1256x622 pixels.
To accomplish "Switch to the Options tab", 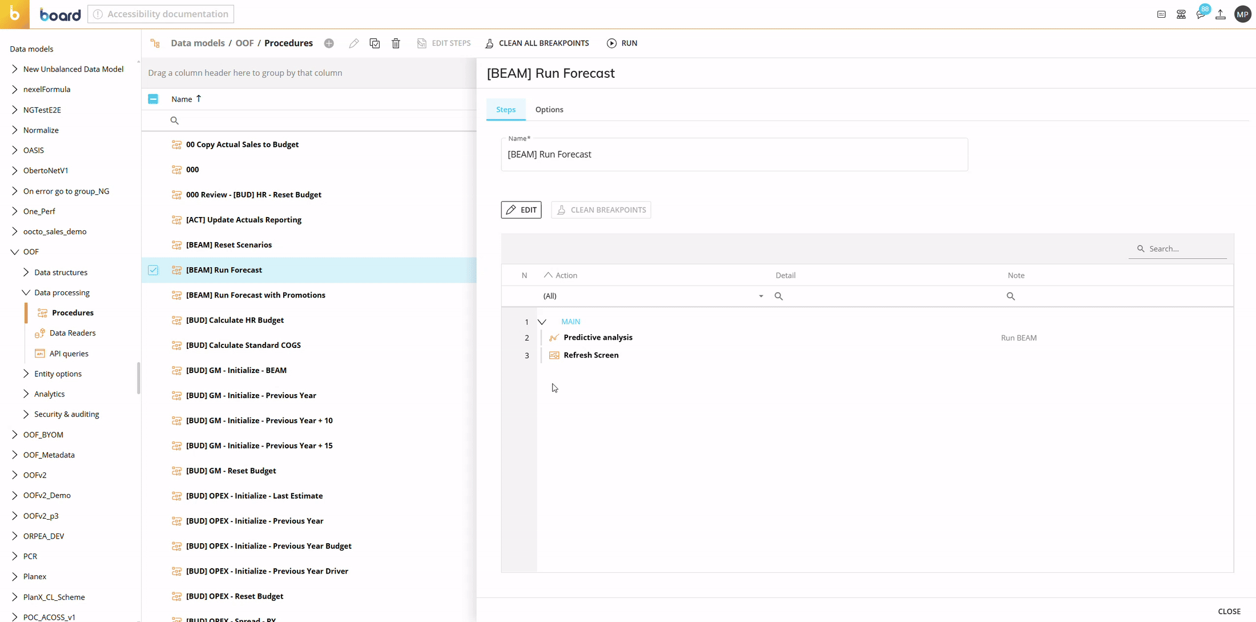I will tap(549, 110).
